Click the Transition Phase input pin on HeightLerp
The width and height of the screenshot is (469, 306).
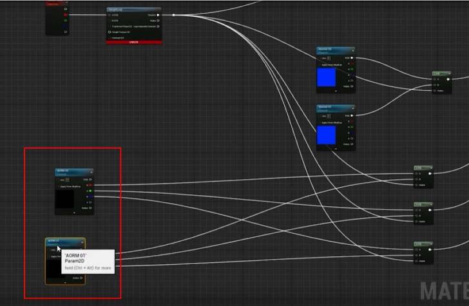[110, 26]
